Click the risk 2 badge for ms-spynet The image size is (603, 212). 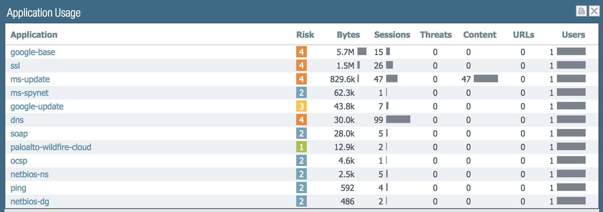pos(301,92)
